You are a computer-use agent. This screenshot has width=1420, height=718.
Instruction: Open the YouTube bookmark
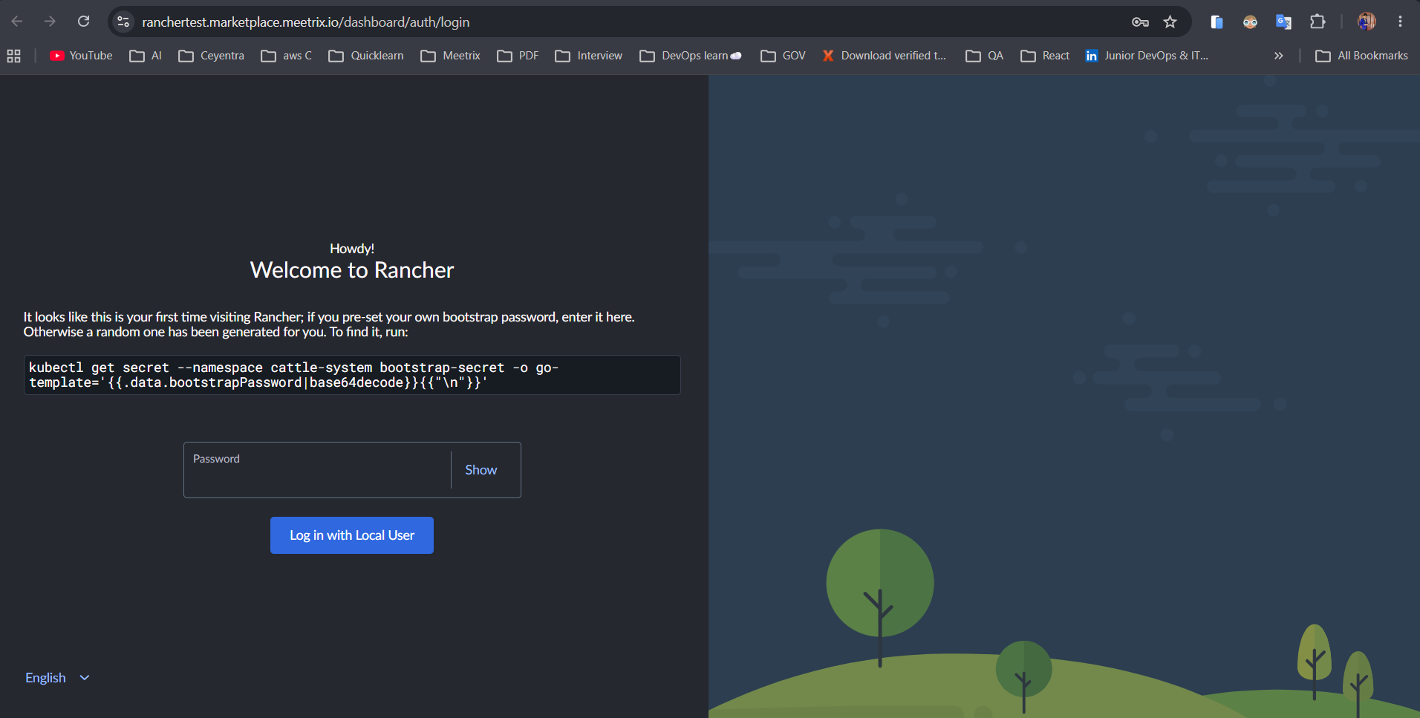tap(81, 56)
